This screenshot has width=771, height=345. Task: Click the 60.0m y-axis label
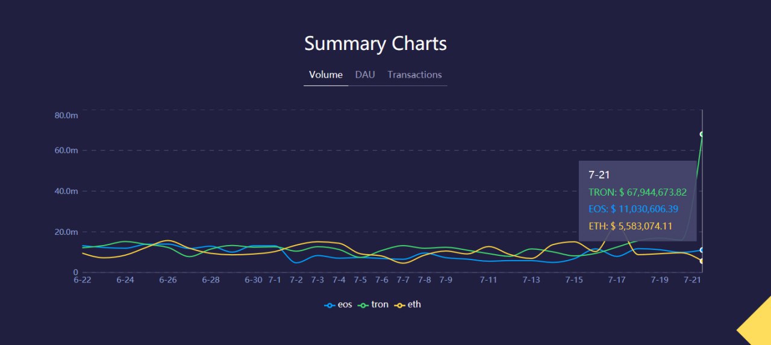[x=66, y=151]
